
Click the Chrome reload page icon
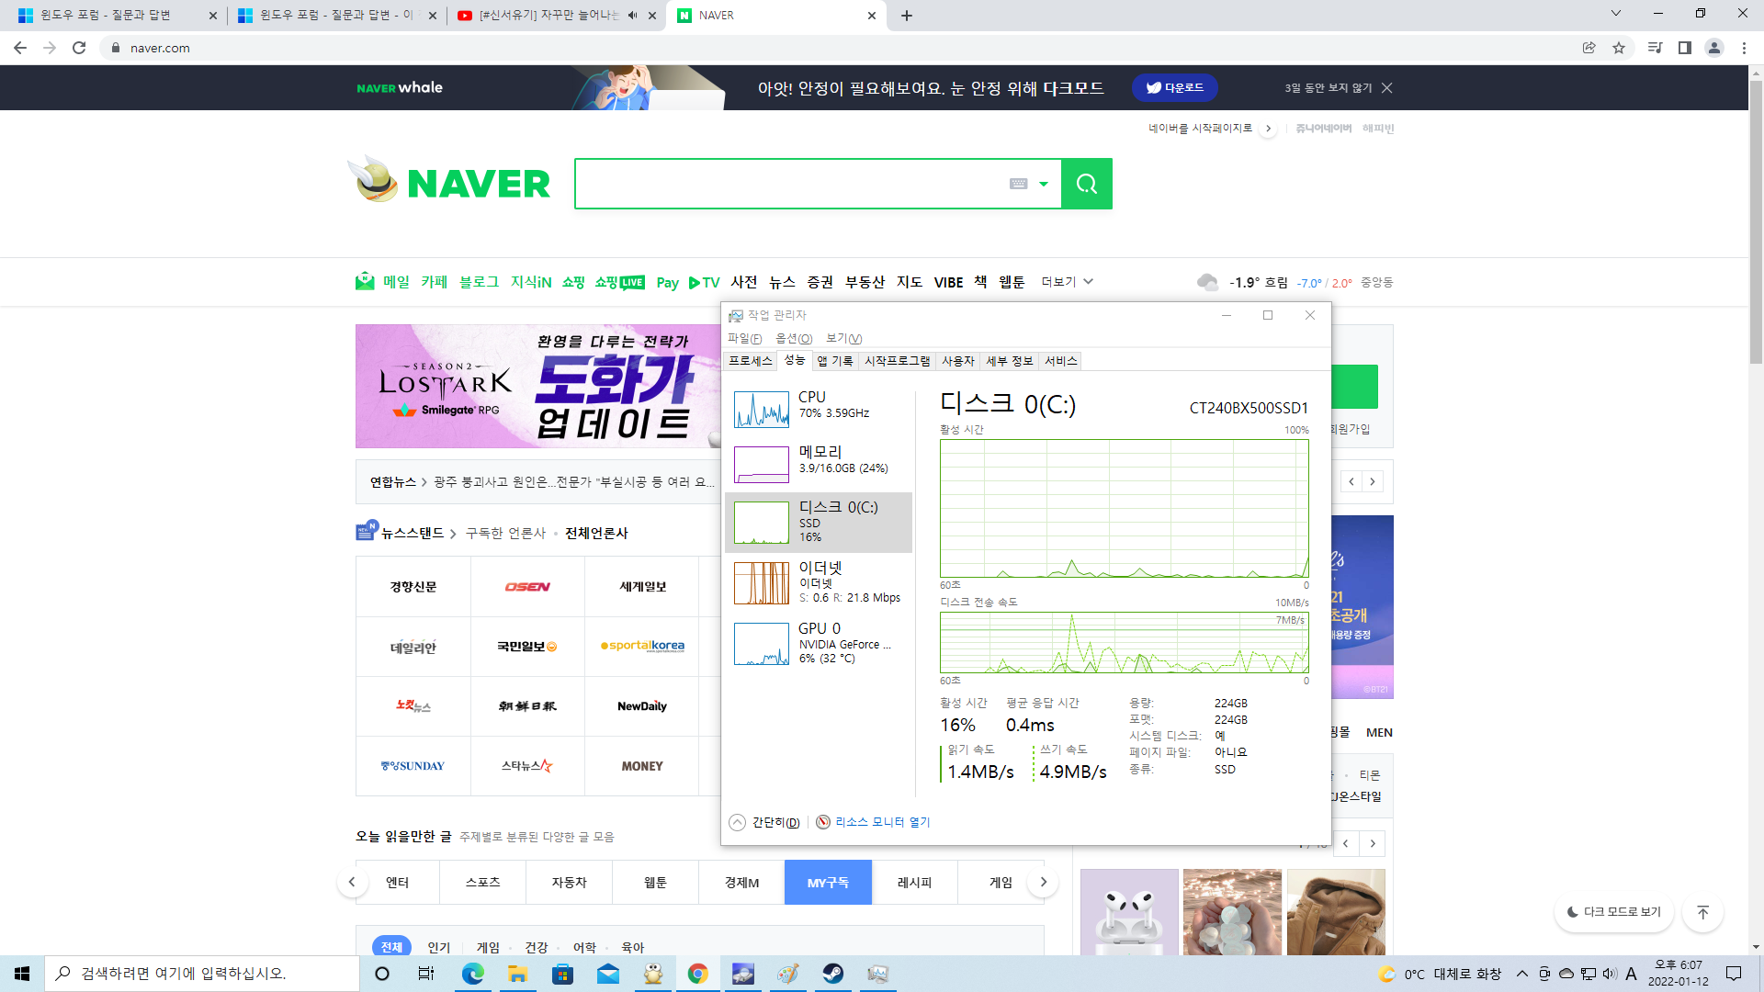(79, 48)
